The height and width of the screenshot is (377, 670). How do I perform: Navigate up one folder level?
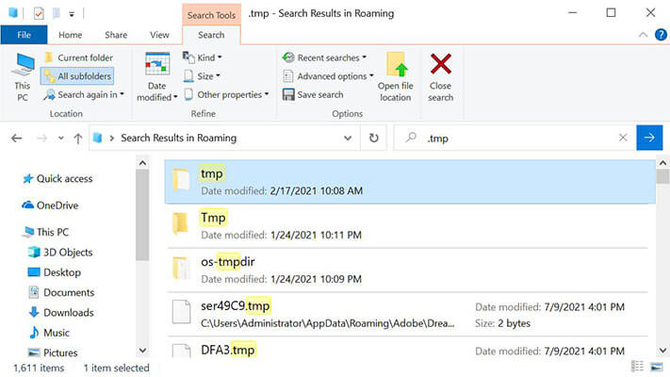click(x=77, y=138)
